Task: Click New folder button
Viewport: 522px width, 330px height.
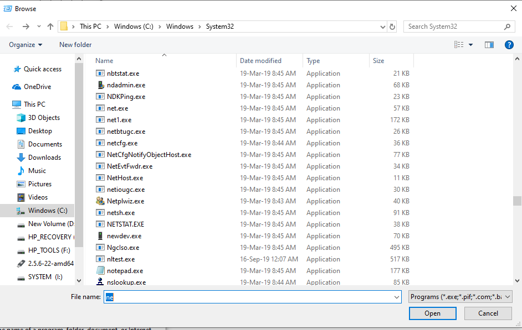Action: point(75,45)
